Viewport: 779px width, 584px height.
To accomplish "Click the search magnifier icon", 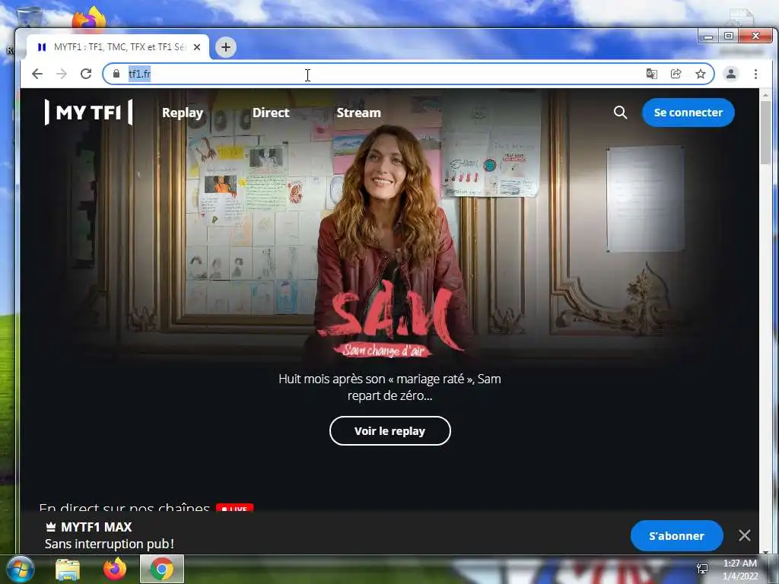I will click(x=620, y=113).
